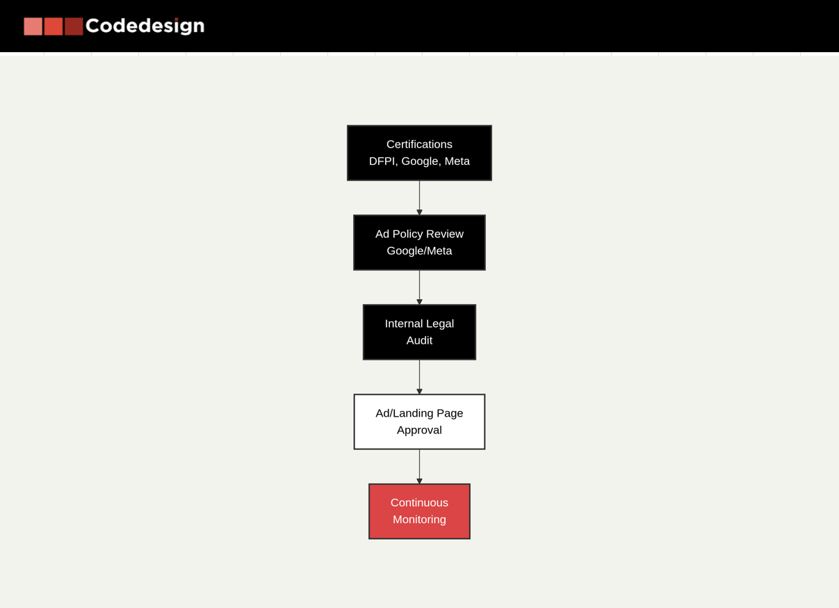
Task: Click the "DFPI, Google, Meta" text line
Action: point(419,161)
